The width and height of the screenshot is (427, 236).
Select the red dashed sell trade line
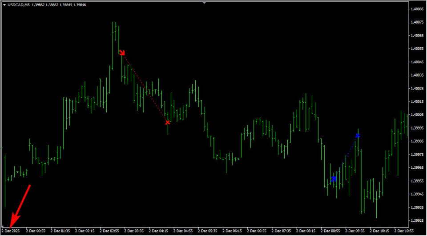[x=145, y=87]
